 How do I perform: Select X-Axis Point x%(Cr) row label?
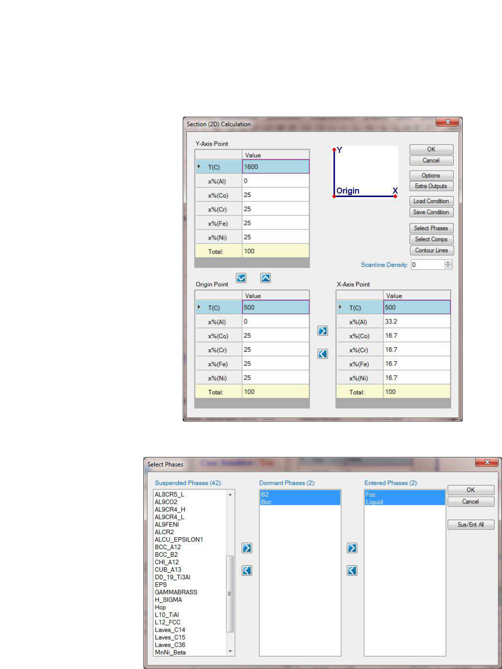click(360, 350)
